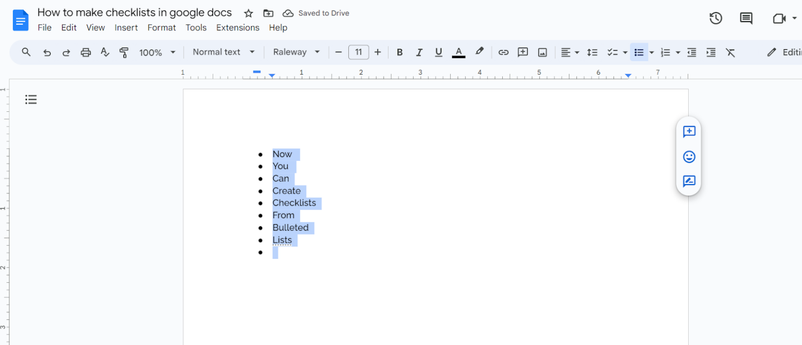
Task: Toggle underline formatting
Action: tap(439, 52)
